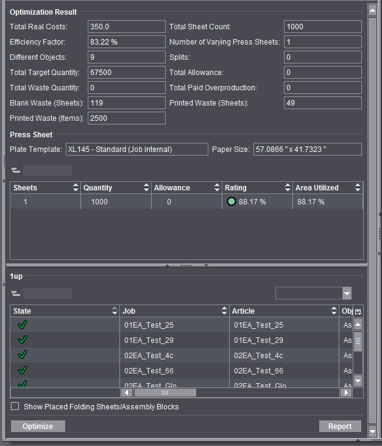Click the 1up table horizontal scrollbar thumb
Viewport: 382px width, 446px height.
[x=165, y=393]
